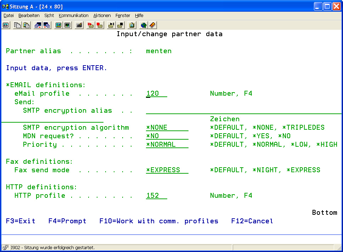The image size is (343, 252).
Task: Click the eMail profile field showing 120
Action: 156,94
